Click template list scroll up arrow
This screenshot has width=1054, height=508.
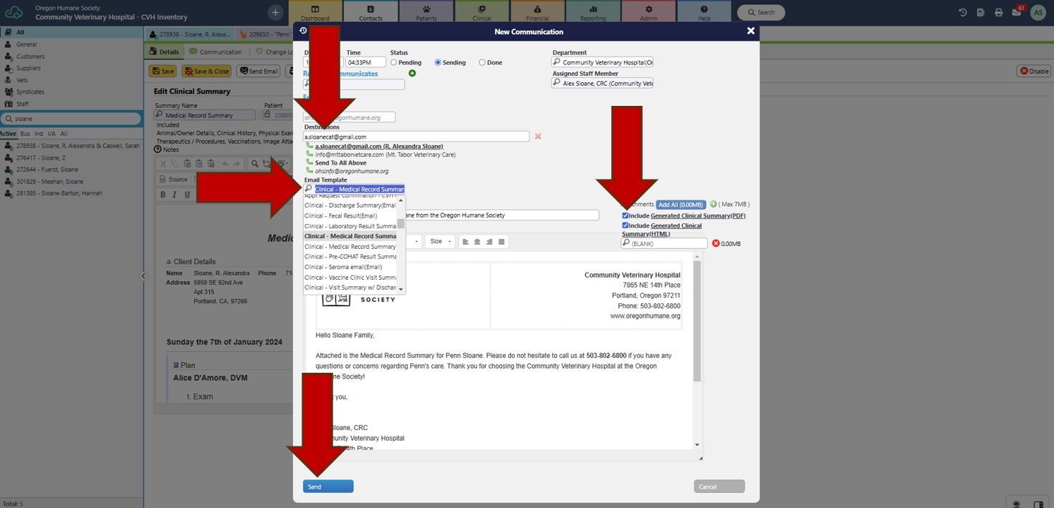click(x=401, y=200)
